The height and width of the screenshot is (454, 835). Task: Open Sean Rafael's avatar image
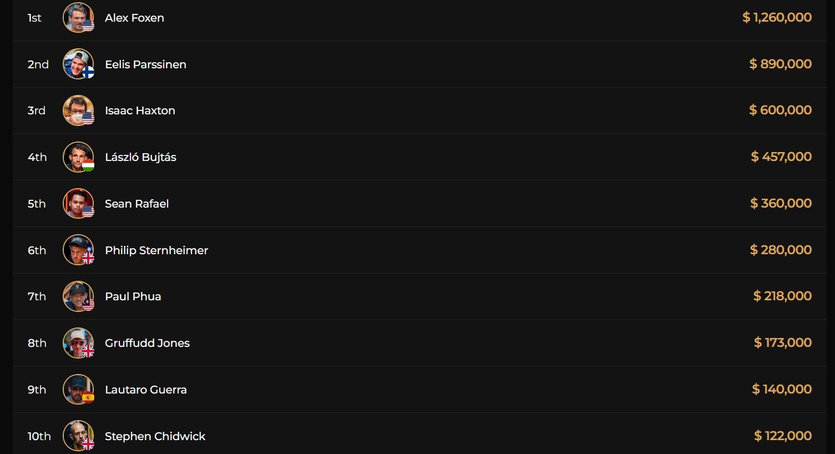tap(78, 204)
